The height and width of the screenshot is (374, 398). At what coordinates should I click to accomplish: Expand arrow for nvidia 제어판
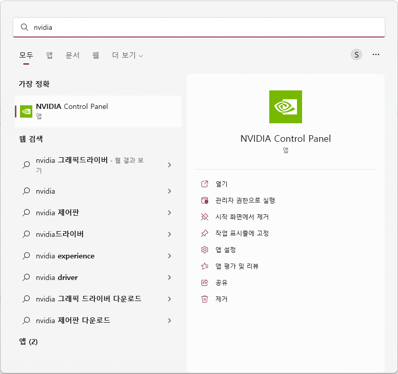coord(170,213)
